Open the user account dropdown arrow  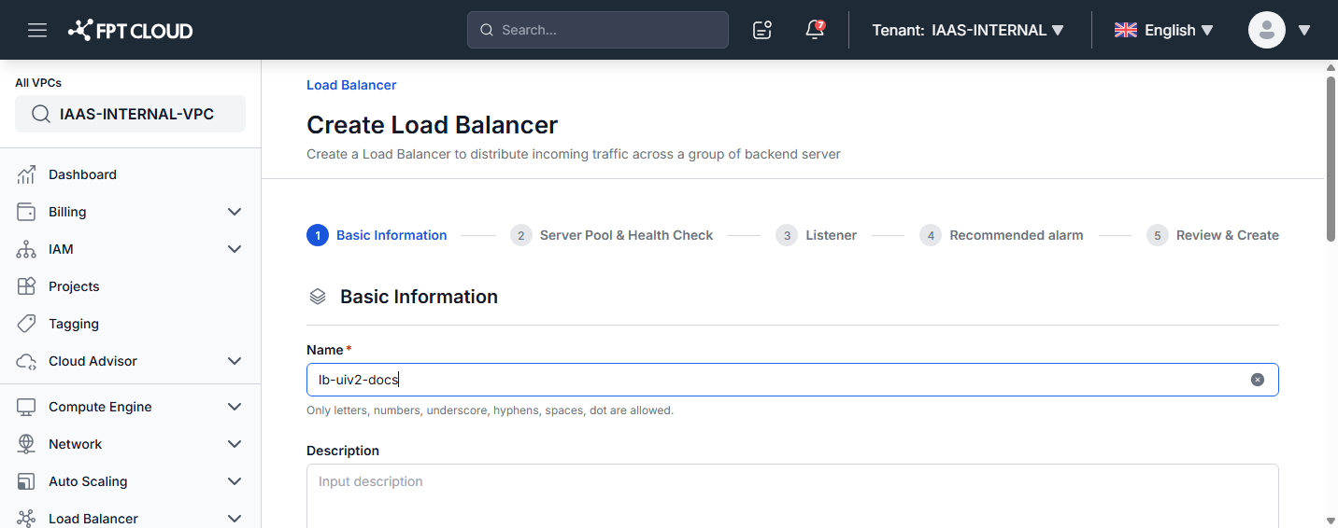[x=1304, y=30]
